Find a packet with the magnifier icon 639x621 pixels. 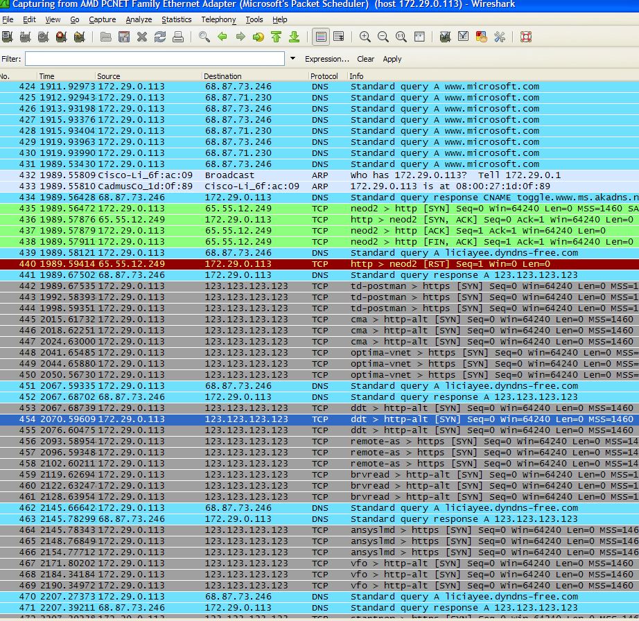[x=204, y=37]
